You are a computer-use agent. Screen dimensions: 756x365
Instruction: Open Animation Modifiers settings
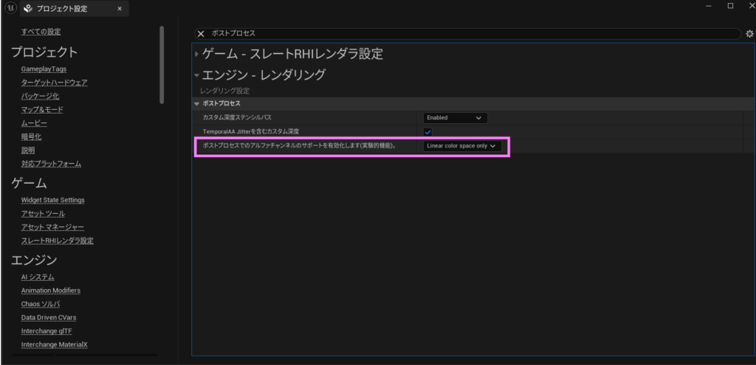(x=51, y=291)
